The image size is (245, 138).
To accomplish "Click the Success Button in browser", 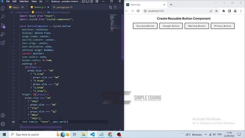I will 145,26.
